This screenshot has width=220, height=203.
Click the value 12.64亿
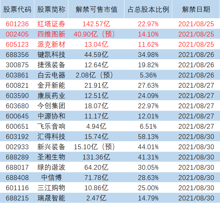97,65
